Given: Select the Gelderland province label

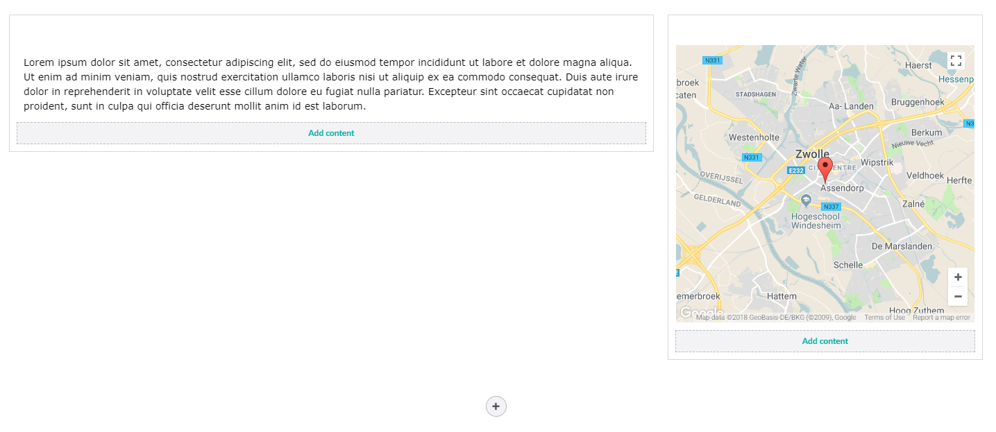Looking at the screenshot, I should pyautogui.click(x=718, y=200).
